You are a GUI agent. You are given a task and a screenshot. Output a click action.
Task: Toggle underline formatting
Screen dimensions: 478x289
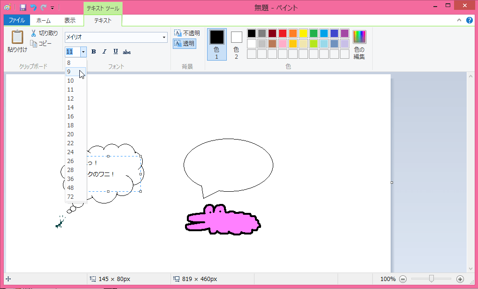pos(116,52)
